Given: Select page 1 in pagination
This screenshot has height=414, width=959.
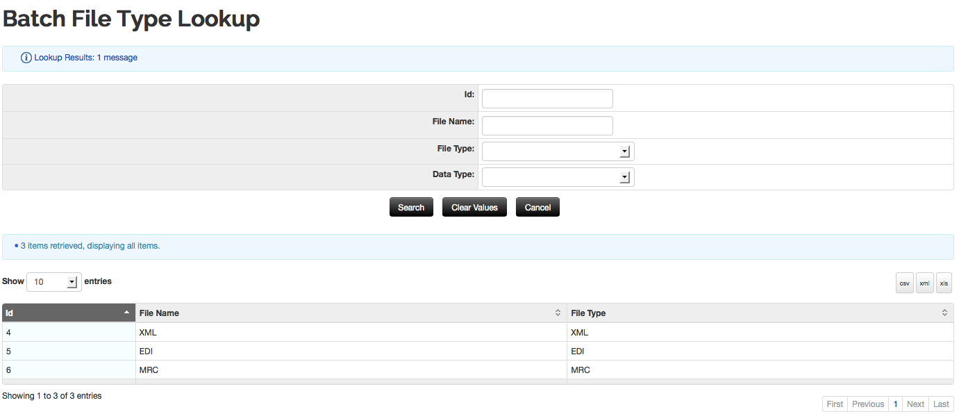Looking at the screenshot, I should click(x=895, y=404).
